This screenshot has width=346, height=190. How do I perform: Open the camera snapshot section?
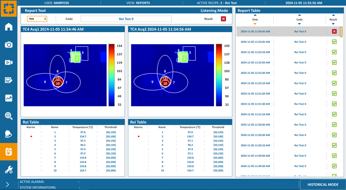[x=9, y=45]
